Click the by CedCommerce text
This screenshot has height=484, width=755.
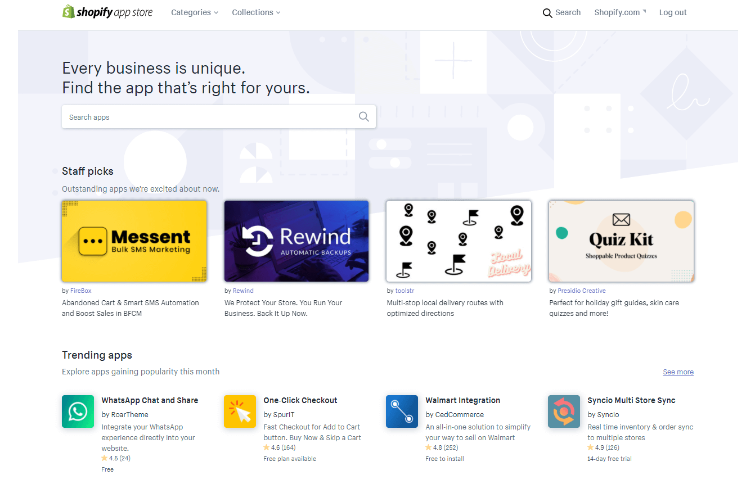(455, 415)
